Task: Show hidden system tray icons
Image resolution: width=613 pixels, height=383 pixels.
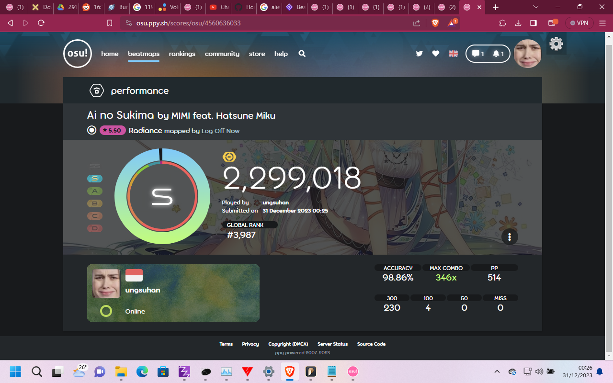Action: click(497, 372)
